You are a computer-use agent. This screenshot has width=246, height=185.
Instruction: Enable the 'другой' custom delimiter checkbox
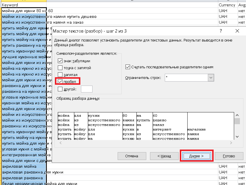pos(60,89)
